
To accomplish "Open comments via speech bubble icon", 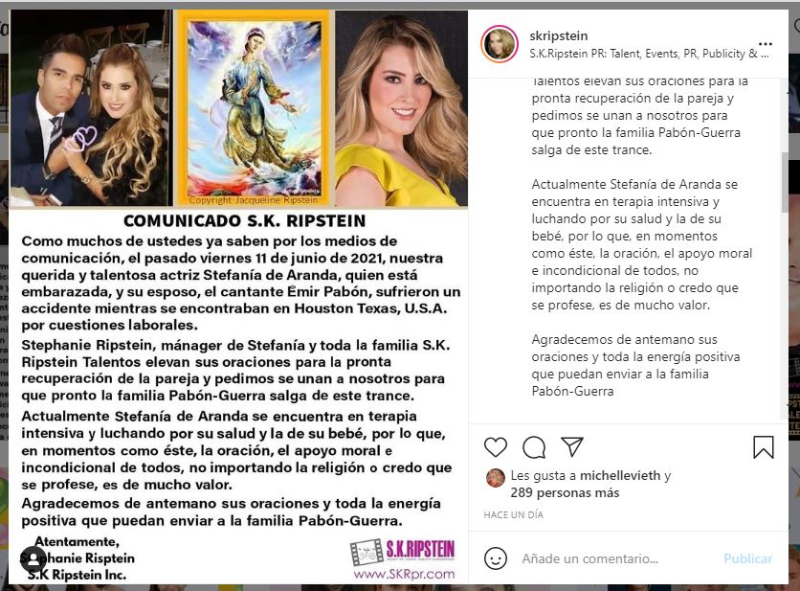I will click(534, 447).
